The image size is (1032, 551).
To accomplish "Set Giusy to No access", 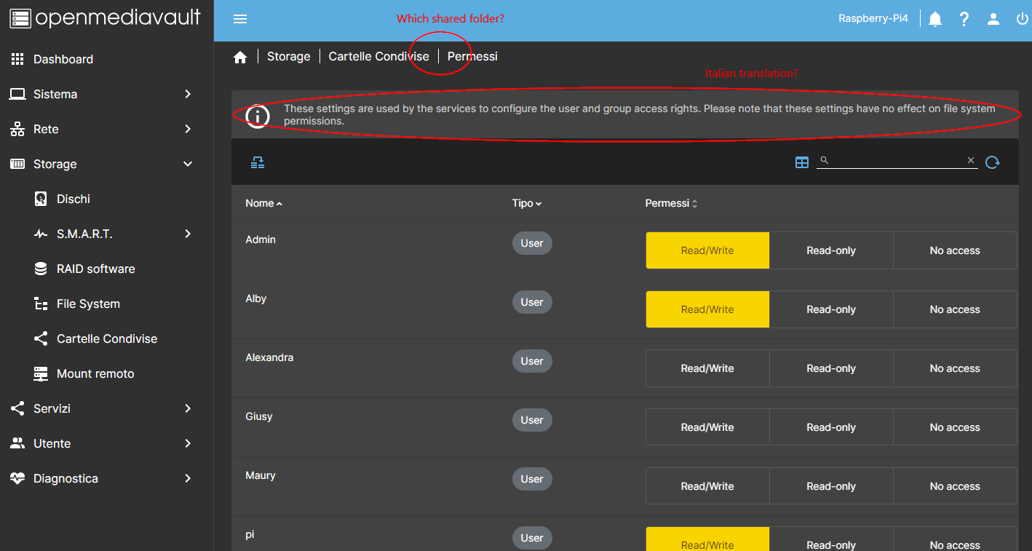I will 954,427.
